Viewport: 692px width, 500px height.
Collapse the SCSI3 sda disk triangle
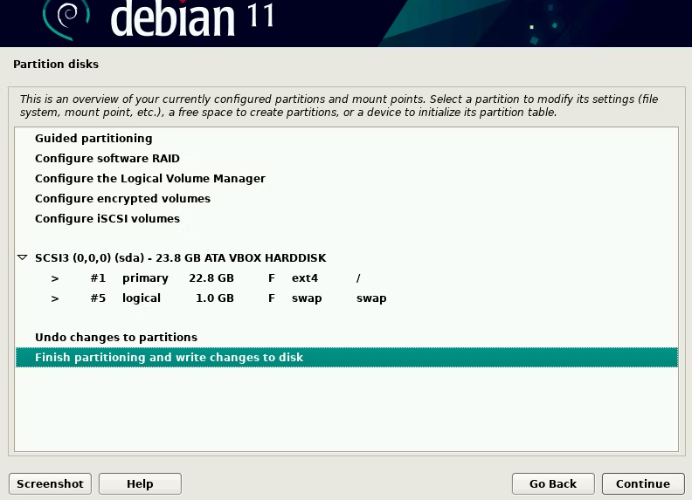[x=23, y=257]
